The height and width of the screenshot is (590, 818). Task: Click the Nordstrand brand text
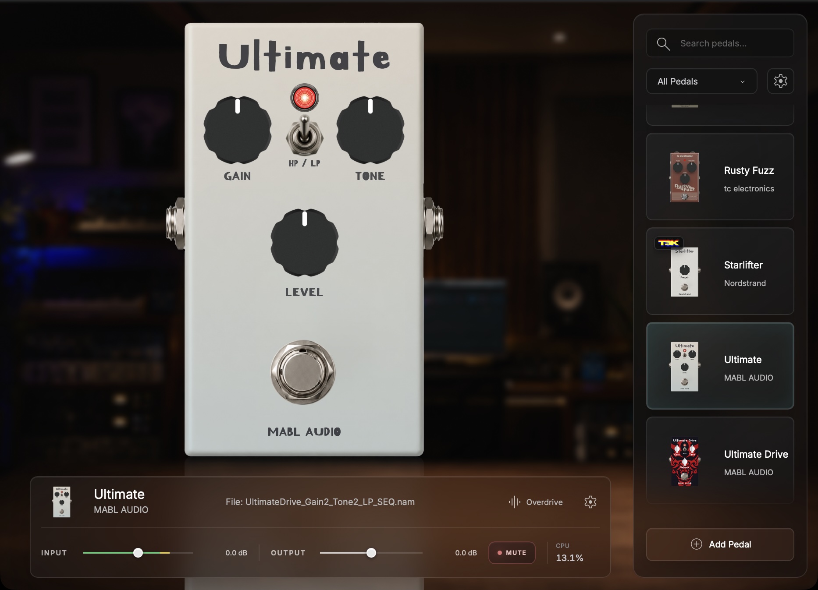pos(745,283)
